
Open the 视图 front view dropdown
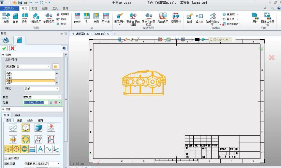pos(59,97)
